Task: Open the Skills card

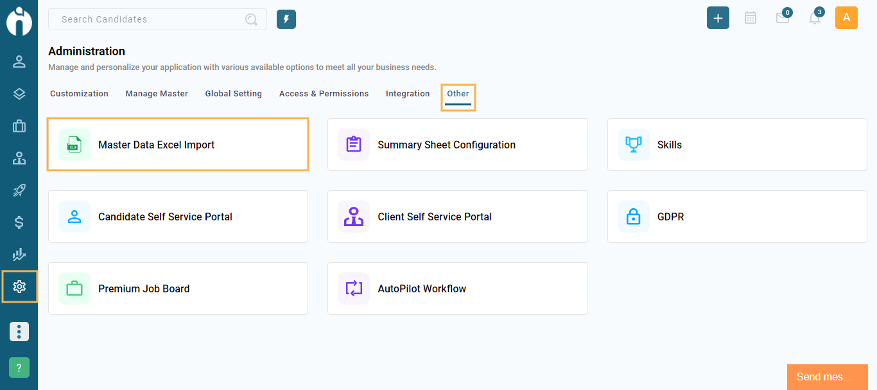Action: coord(738,145)
